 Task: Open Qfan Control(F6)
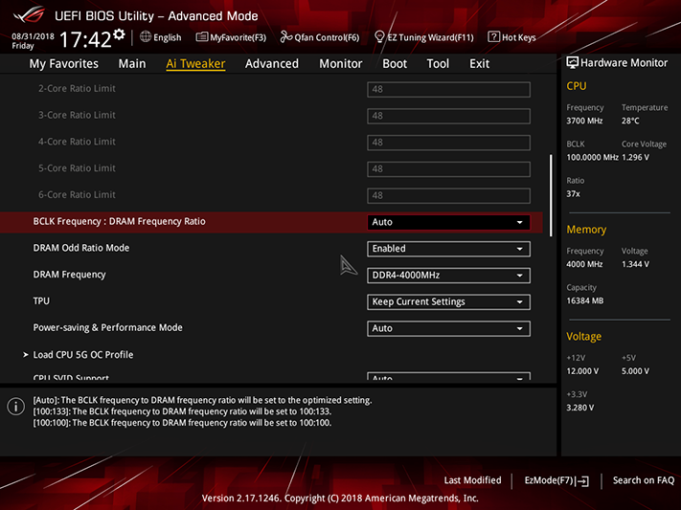click(x=320, y=37)
